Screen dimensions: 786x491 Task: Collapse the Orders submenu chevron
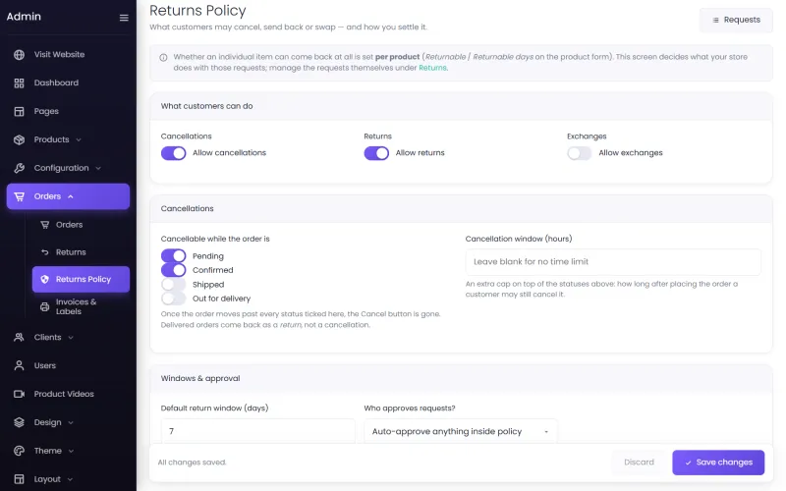point(71,196)
